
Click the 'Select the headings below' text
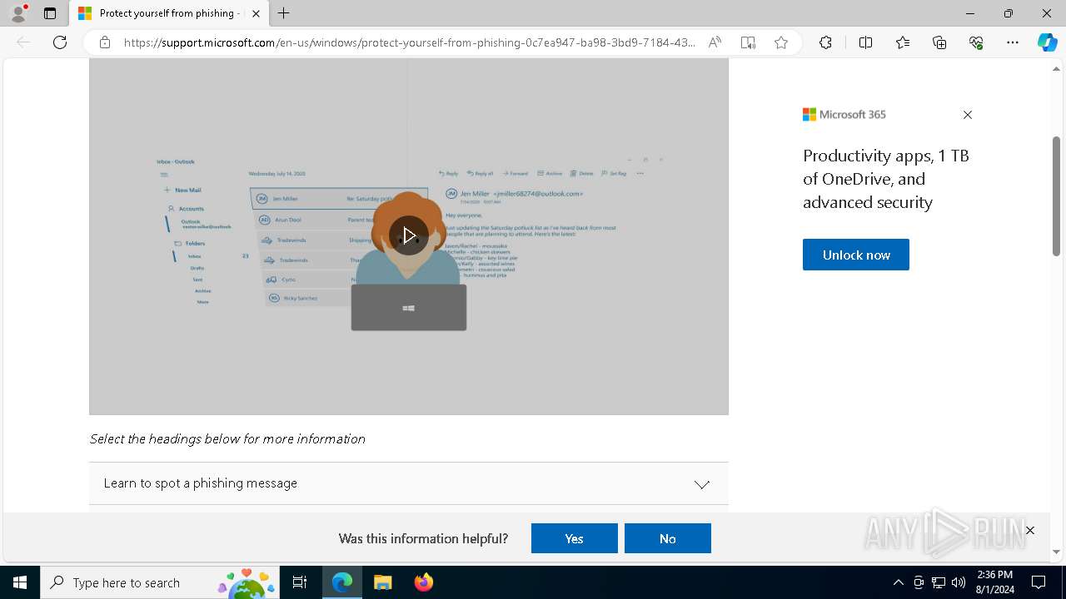(227, 438)
